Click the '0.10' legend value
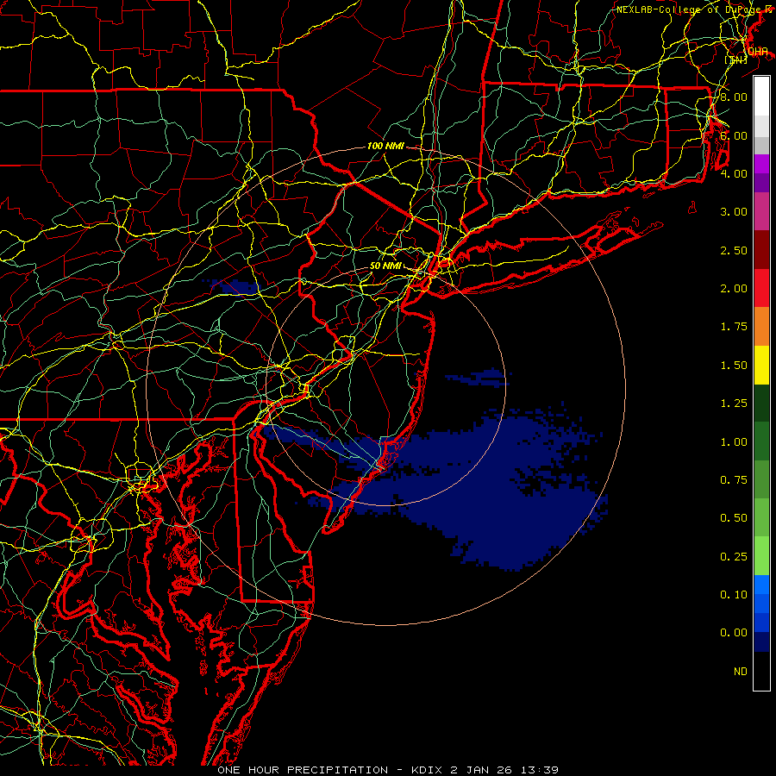 (734, 595)
